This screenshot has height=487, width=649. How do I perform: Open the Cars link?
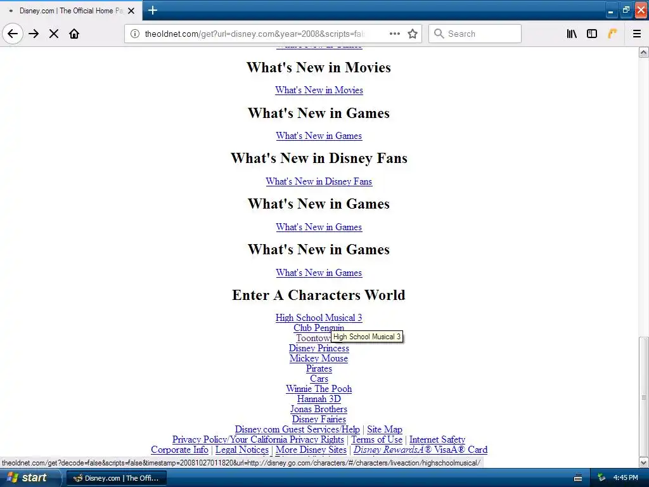(x=319, y=379)
